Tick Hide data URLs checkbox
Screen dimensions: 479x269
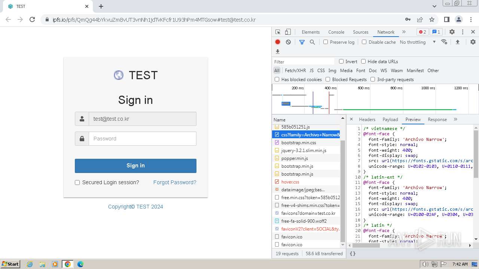pyautogui.click(x=363, y=62)
